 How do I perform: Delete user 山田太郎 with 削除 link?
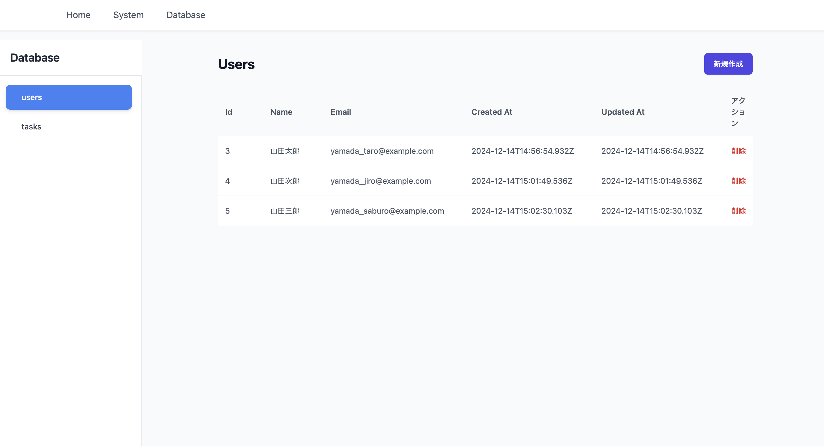point(738,151)
